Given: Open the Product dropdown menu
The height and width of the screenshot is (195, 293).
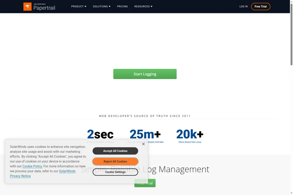Looking at the screenshot, I should [x=79, y=6].
